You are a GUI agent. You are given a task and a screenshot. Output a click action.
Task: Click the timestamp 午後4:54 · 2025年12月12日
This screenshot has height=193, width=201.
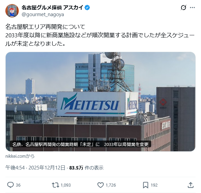[x=35, y=167]
